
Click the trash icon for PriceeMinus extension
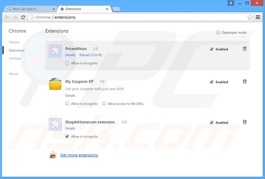pos(245,49)
